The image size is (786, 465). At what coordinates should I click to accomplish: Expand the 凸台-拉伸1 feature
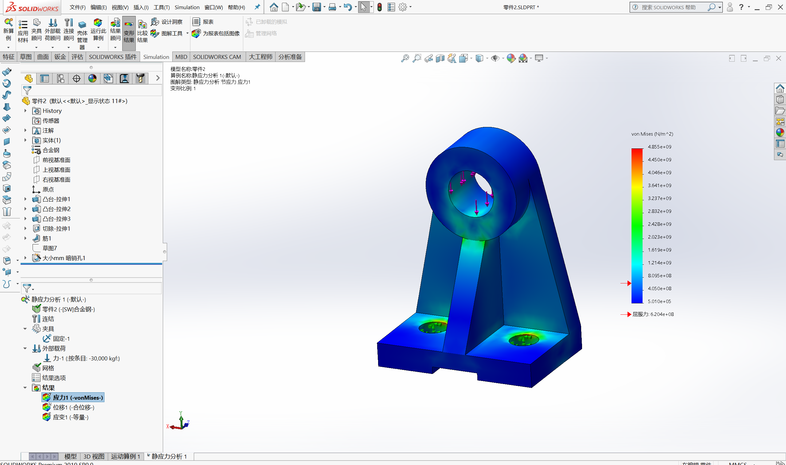(x=25, y=199)
